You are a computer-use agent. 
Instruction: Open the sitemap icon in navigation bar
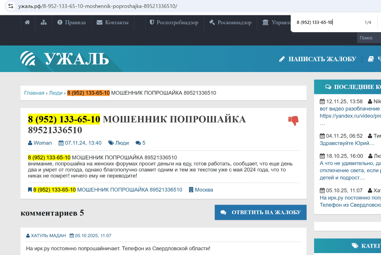[x=44, y=22]
